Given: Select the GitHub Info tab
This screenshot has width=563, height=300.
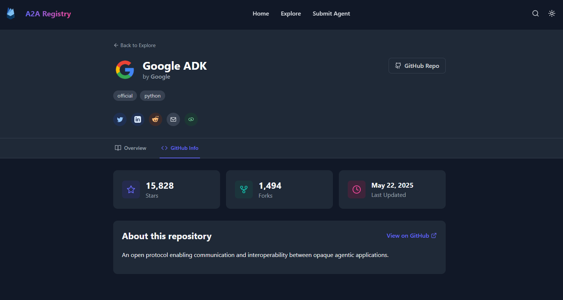Looking at the screenshot, I should (x=180, y=148).
